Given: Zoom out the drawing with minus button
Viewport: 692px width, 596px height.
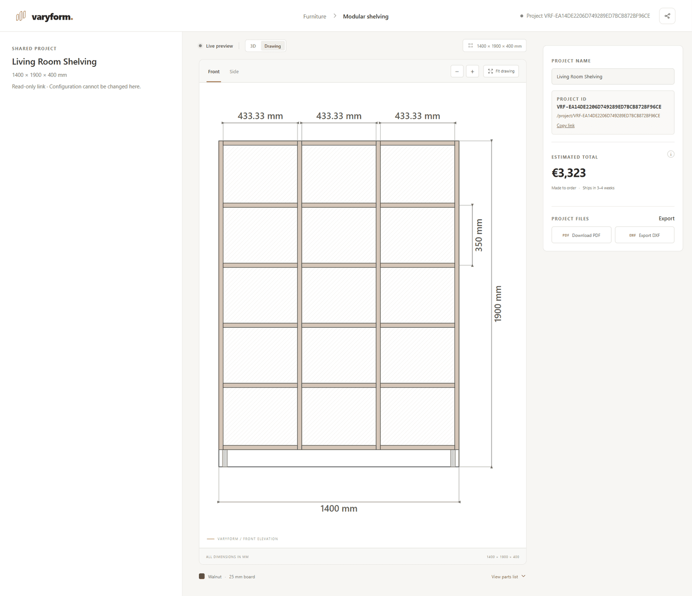Looking at the screenshot, I should [x=457, y=72].
